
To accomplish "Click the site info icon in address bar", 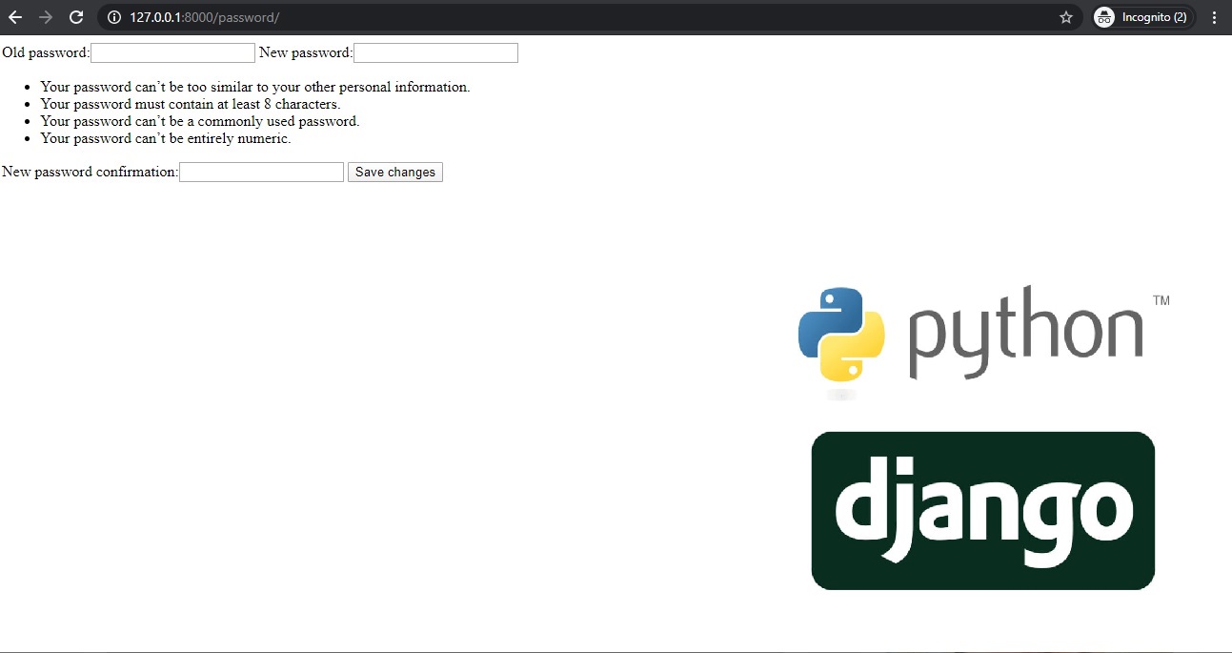I will point(113,16).
